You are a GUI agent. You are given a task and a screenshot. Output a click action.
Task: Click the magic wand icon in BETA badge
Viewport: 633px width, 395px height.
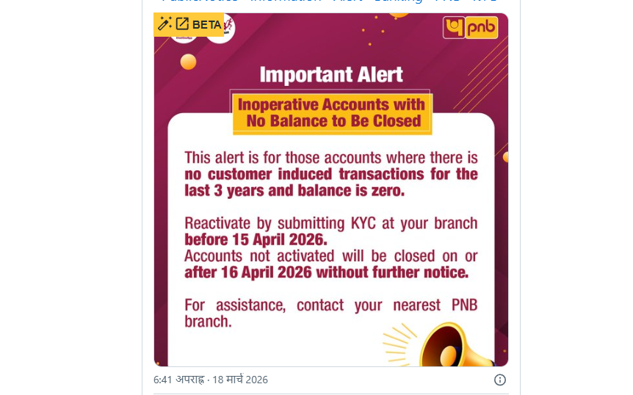point(164,24)
